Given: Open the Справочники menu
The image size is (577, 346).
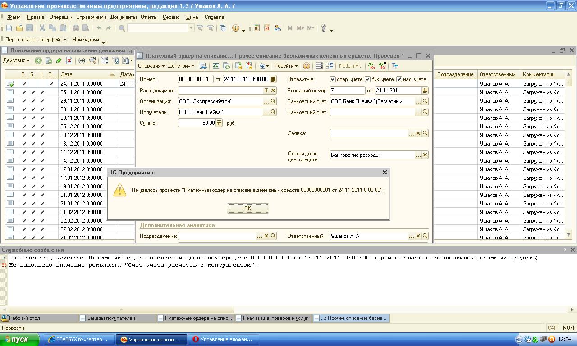Looking at the screenshot, I should coord(91,17).
